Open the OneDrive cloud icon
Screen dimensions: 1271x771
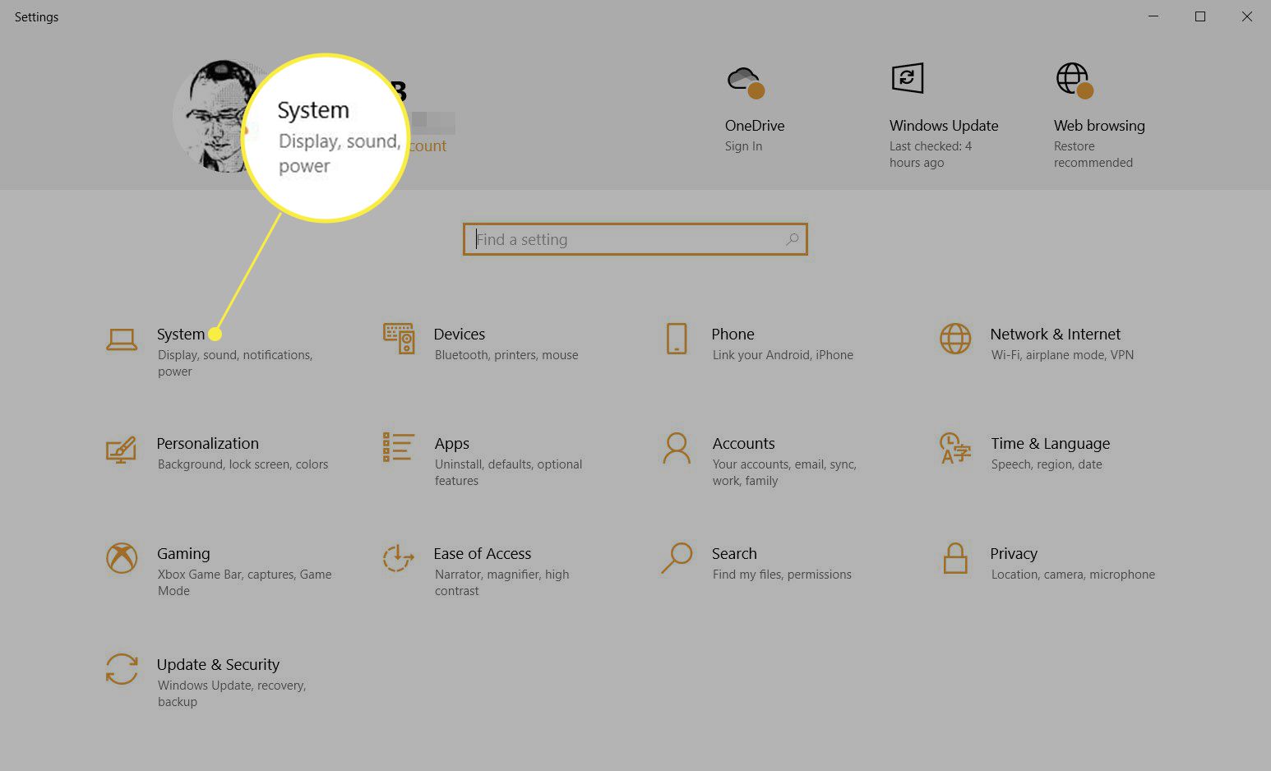pyautogui.click(x=746, y=82)
